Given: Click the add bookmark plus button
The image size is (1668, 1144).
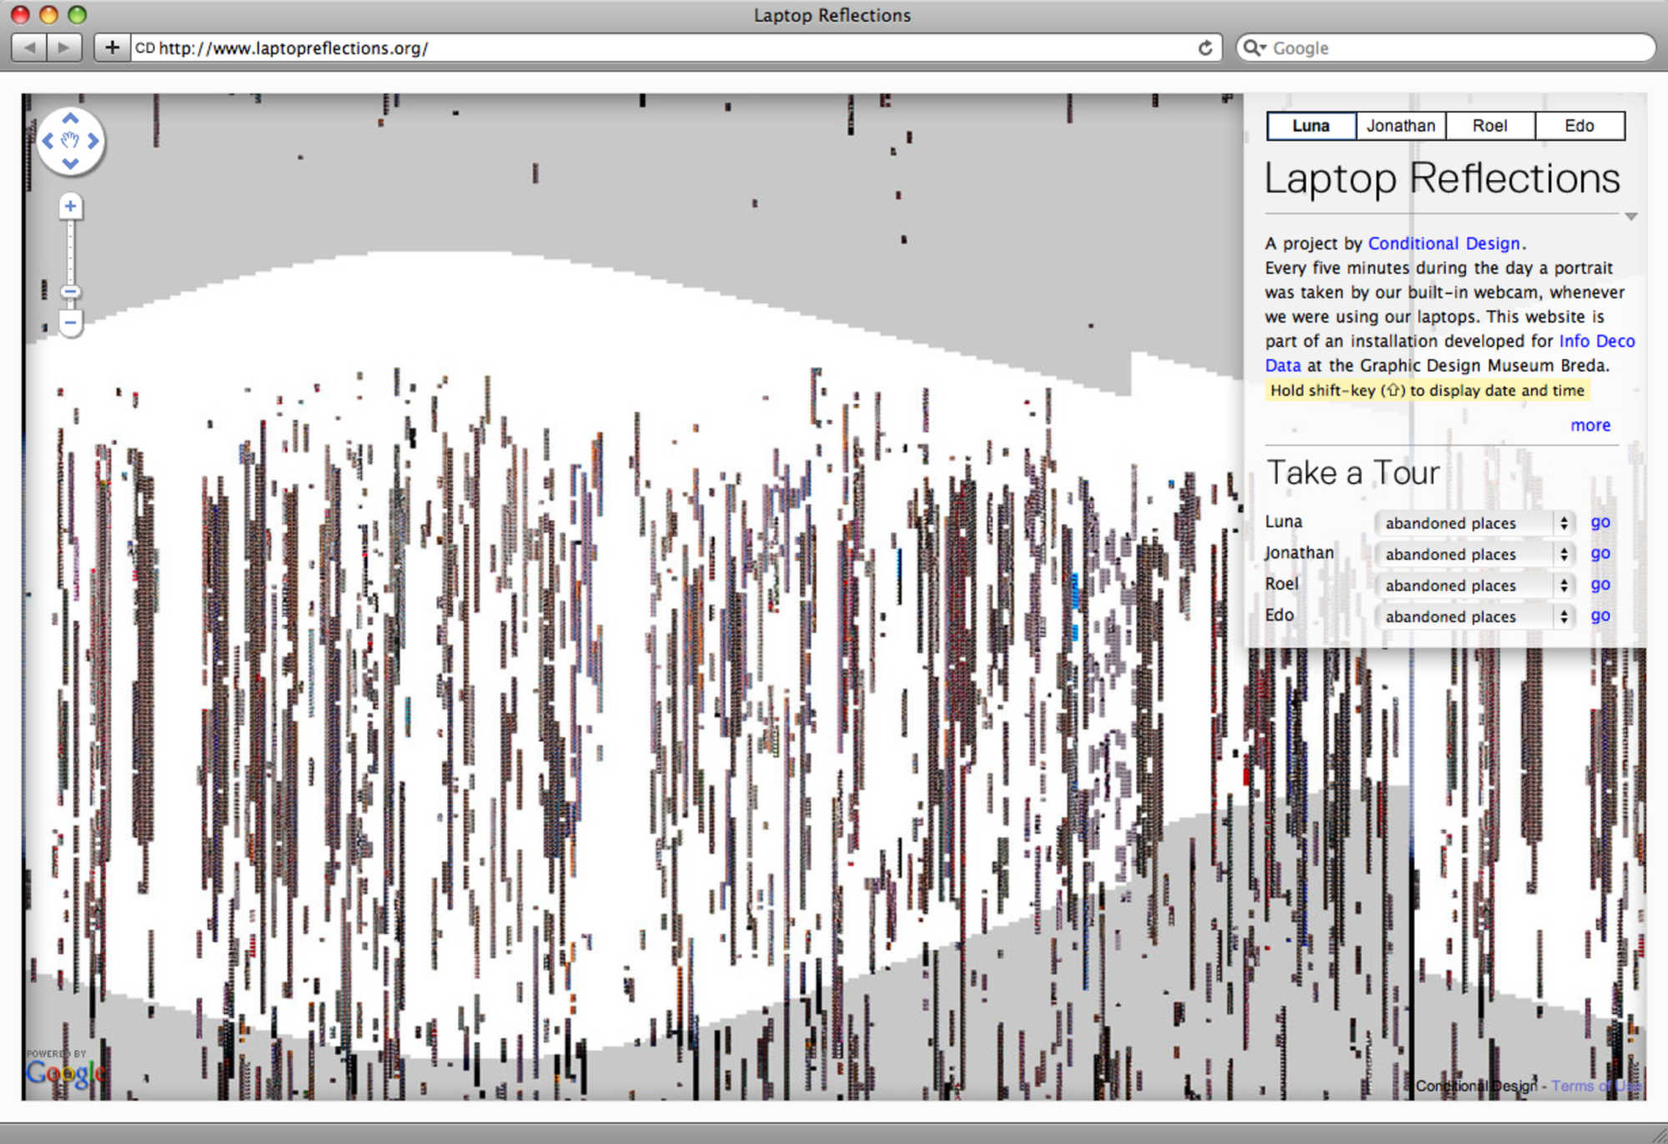Looking at the screenshot, I should pos(113,48).
